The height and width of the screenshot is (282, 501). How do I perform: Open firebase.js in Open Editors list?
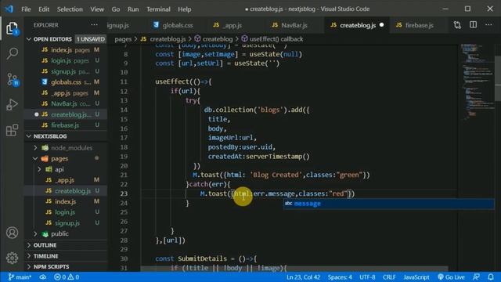coord(66,125)
